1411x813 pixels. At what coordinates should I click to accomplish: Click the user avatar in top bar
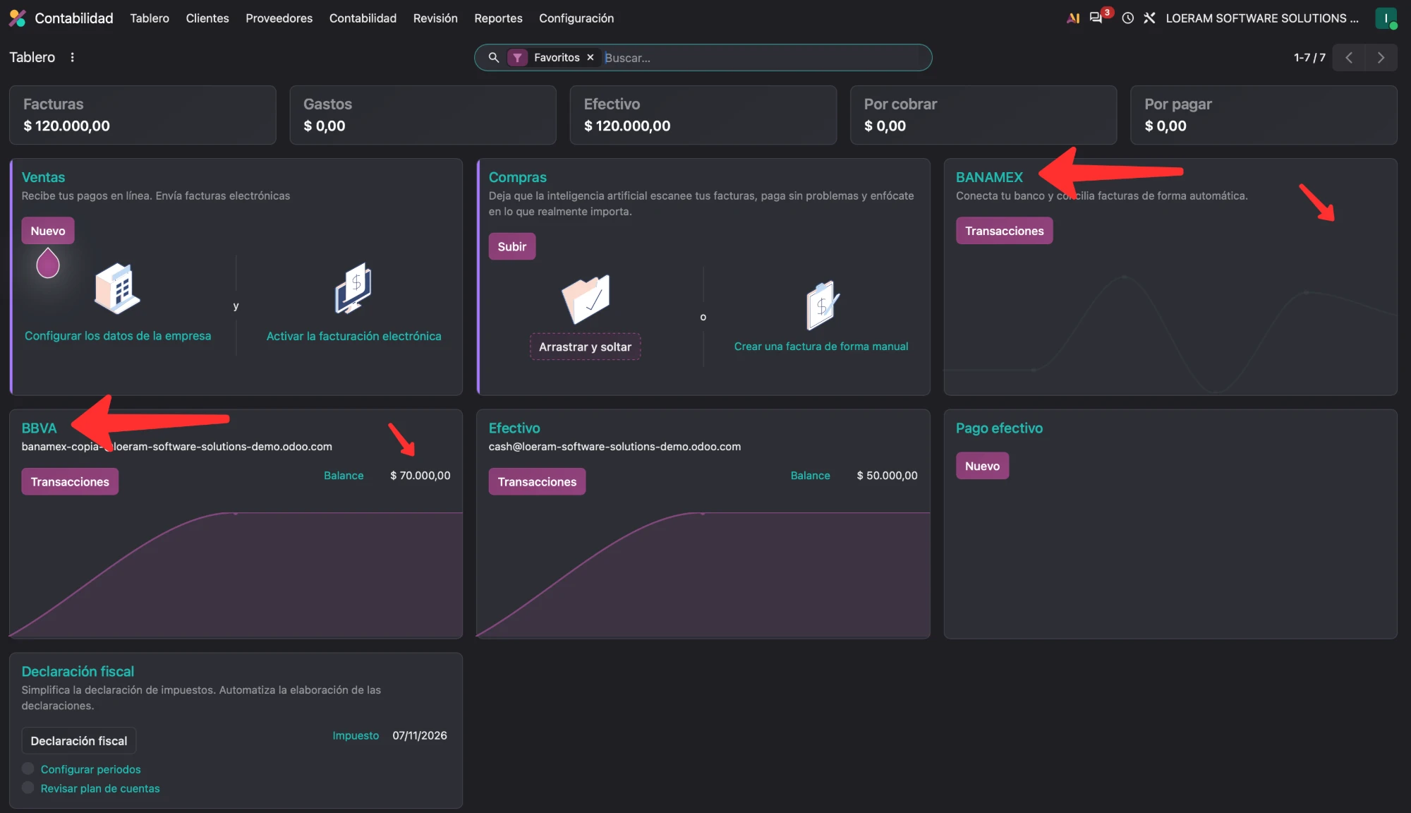click(x=1386, y=18)
